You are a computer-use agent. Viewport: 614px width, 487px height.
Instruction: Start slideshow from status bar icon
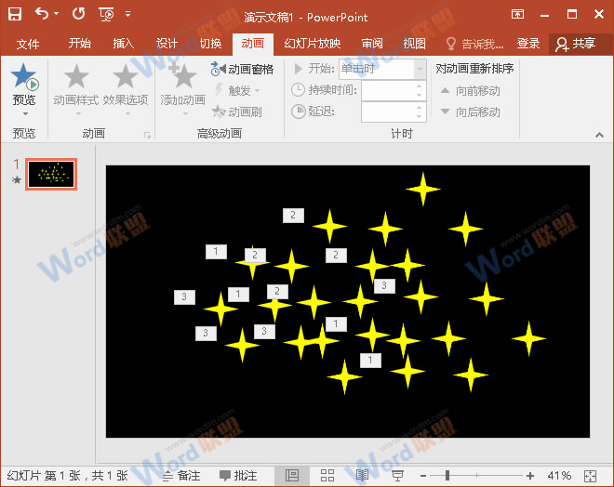[397, 475]
